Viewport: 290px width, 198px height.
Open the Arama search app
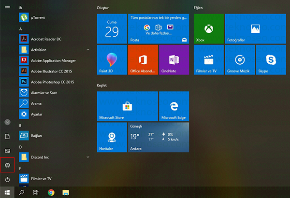coord(54,103)
